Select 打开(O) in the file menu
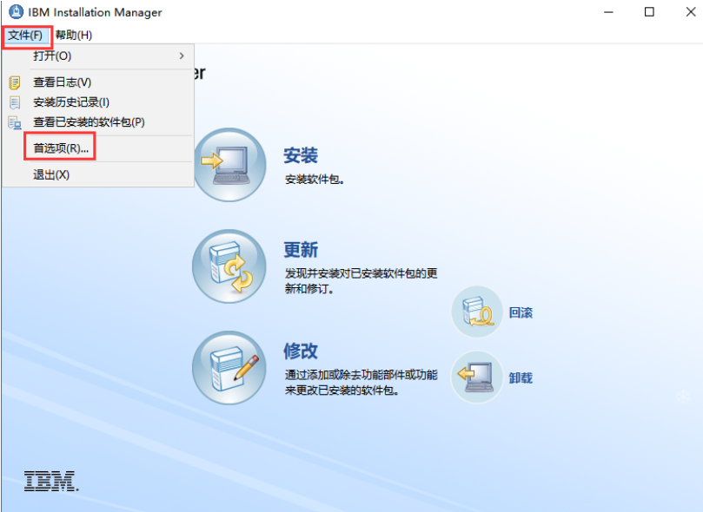The image size is (703, 512). (x=98, y=56)
